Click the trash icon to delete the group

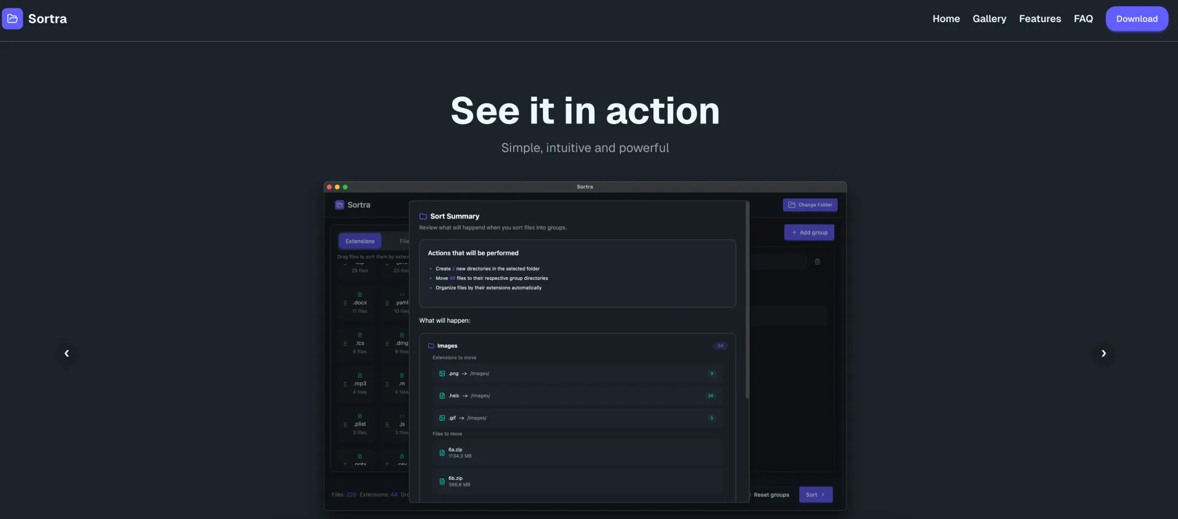pyautogui.click(x=817, y=262)
